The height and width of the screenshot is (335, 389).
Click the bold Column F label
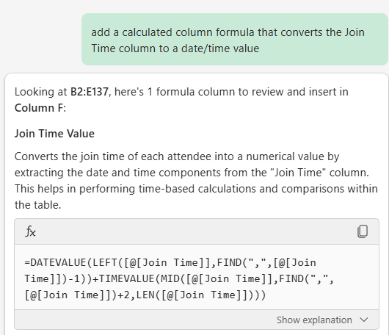pyautogui.click(x=40, y=108)
